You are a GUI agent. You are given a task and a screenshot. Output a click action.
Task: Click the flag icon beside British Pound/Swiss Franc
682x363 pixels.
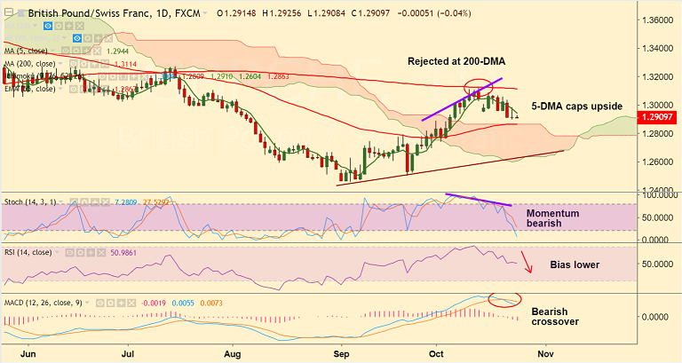[x=21, y=13]
